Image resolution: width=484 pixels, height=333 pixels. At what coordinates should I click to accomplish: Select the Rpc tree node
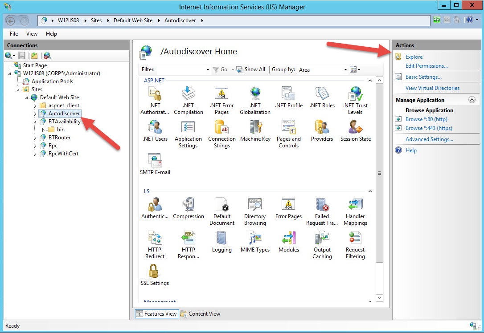tap(53, 146)
